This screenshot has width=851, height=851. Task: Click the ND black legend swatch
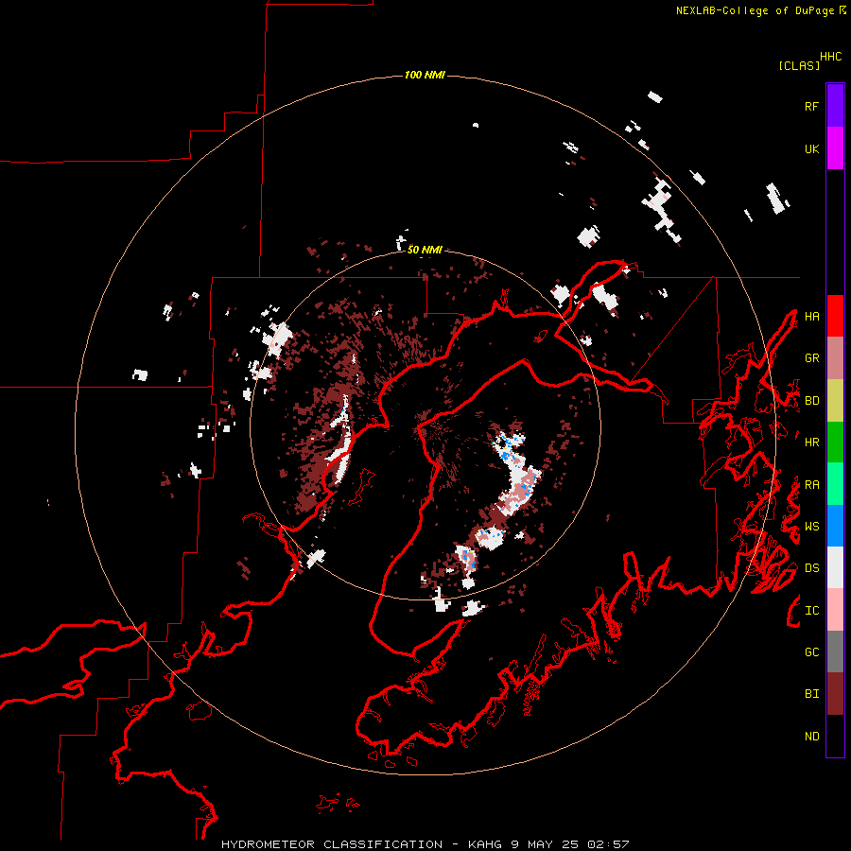tap(835, 736)
